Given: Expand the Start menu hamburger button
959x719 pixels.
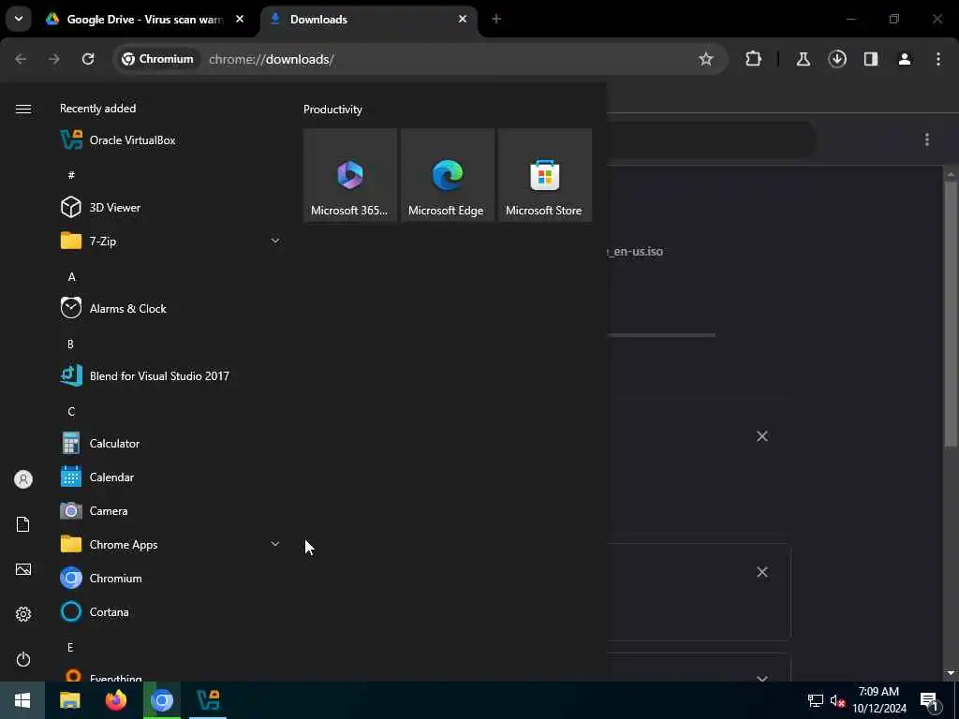Looking at the screenshot, I should (23, 109).
